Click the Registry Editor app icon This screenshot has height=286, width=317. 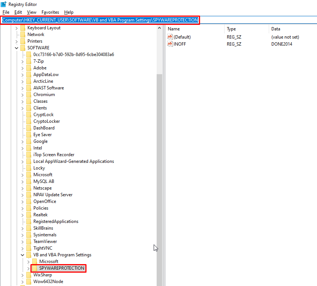pyautogui.click(x=3, y=4)
